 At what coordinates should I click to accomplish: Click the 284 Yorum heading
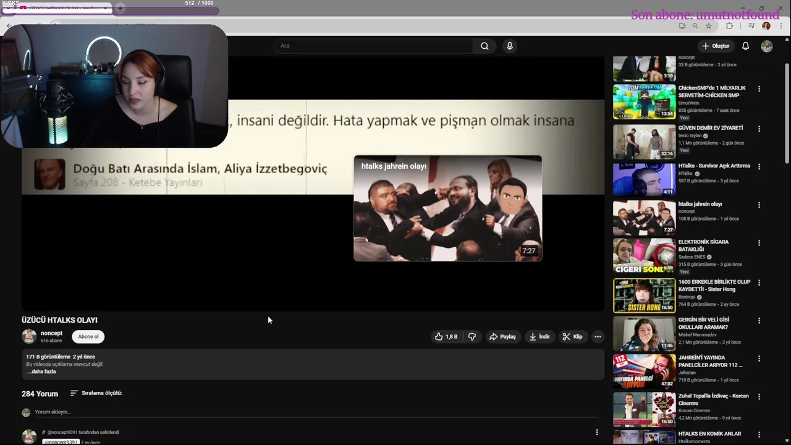[40, 394]
